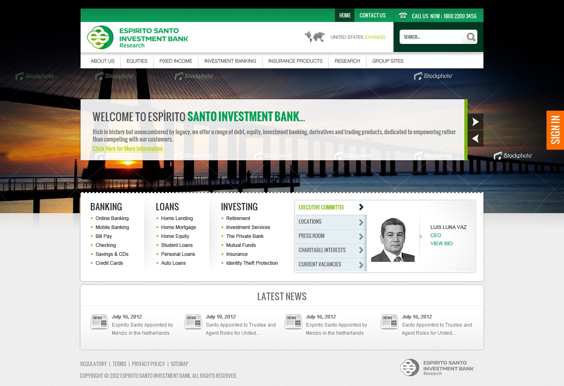Click inside the Search input field
564x386 pixels.
[x=431, y=37]
